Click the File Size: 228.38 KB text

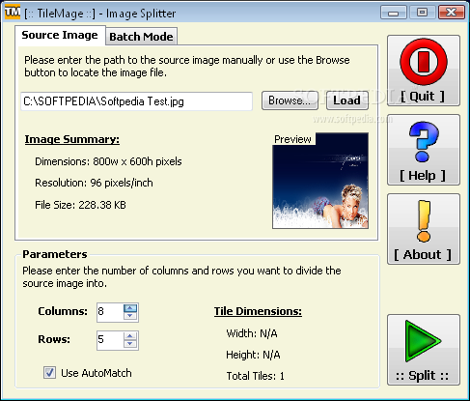click(80, 205)
